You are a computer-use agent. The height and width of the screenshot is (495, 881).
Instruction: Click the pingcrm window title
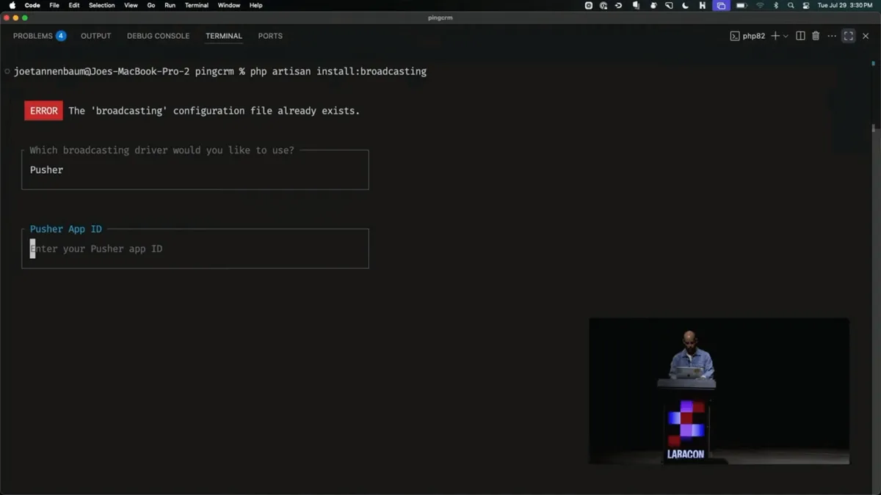440,18
